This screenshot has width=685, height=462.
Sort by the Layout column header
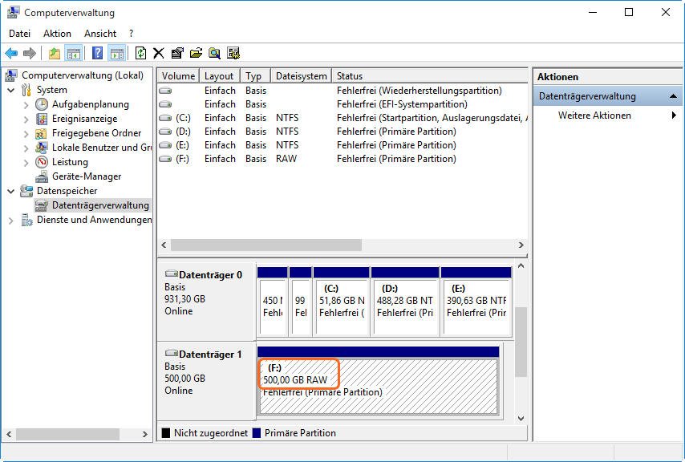click(220, 76)
